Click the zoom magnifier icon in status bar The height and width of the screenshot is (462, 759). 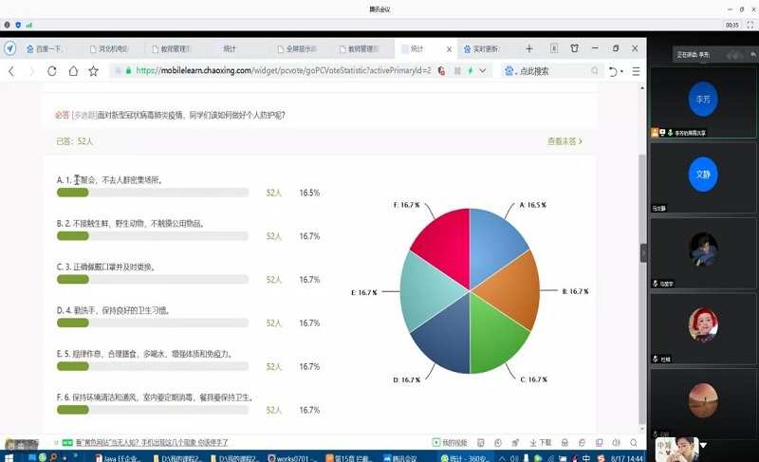coord(634,443)
